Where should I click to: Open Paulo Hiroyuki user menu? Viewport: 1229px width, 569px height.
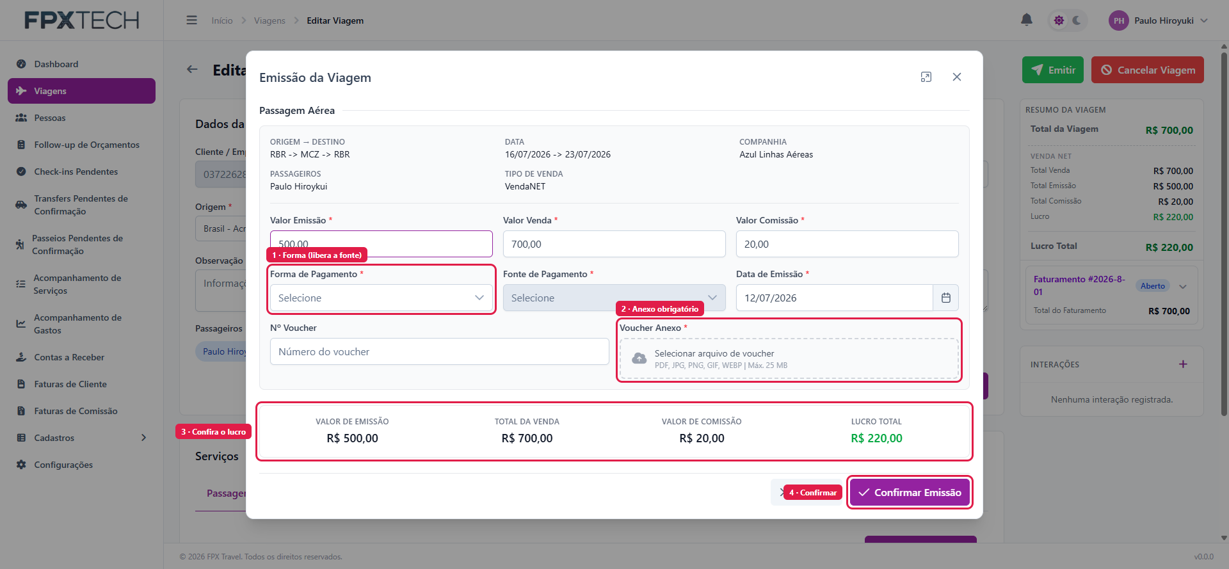click(x=1159, y=20)
